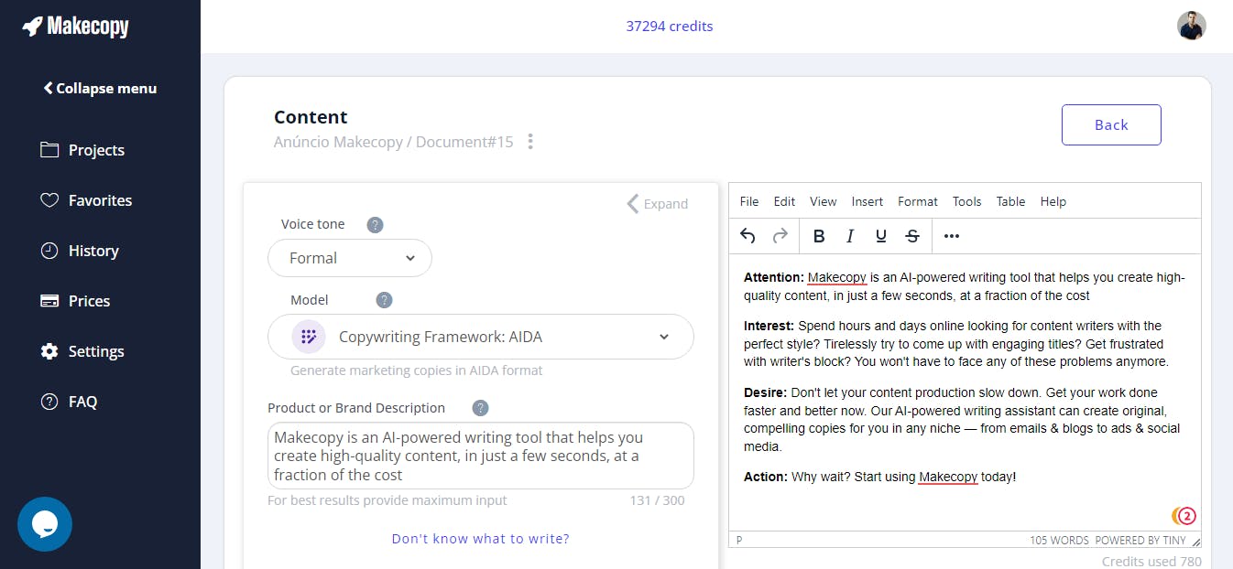Open the chat support bubble
Viewport: 1233px width, 569px height.
click(x=45, y=524)
